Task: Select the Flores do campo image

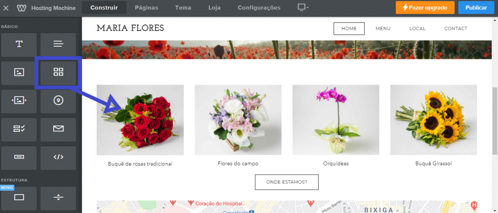Action: [x=238, y=120]
